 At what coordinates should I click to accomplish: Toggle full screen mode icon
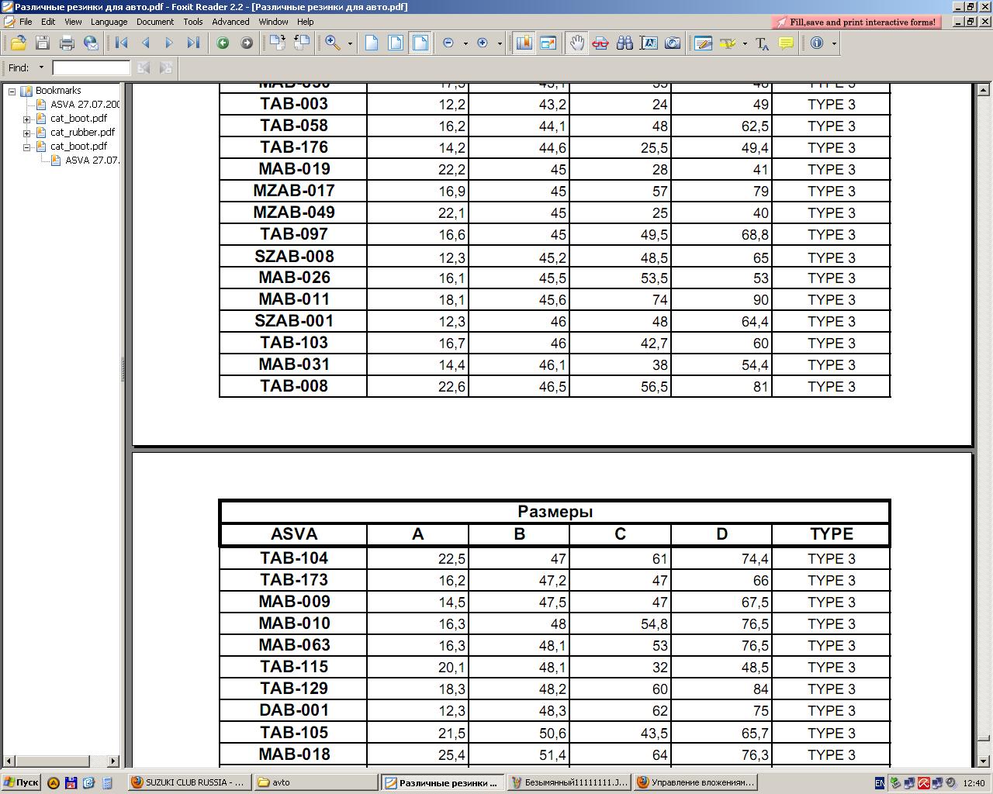548,43
